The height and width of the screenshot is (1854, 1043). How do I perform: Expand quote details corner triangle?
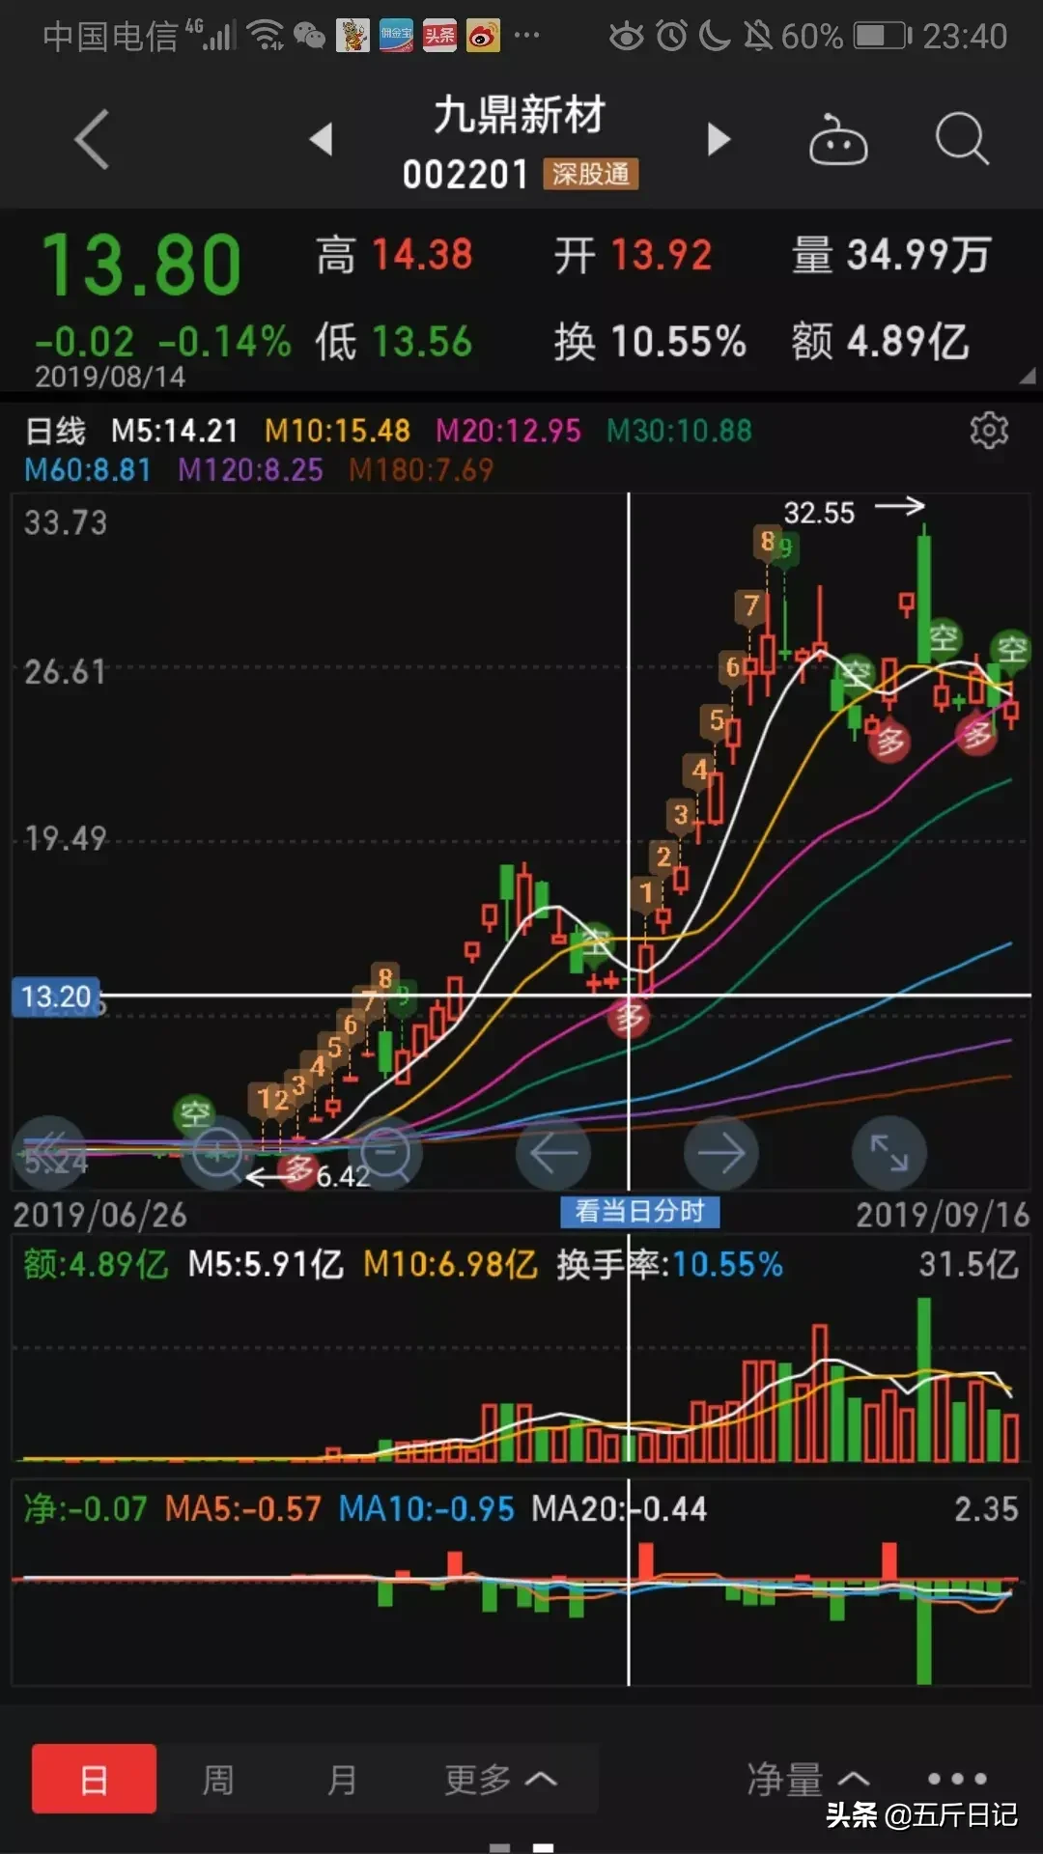point(1028,376)
